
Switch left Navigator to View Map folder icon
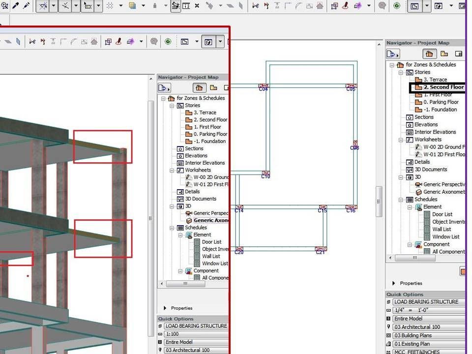(213, 88)
